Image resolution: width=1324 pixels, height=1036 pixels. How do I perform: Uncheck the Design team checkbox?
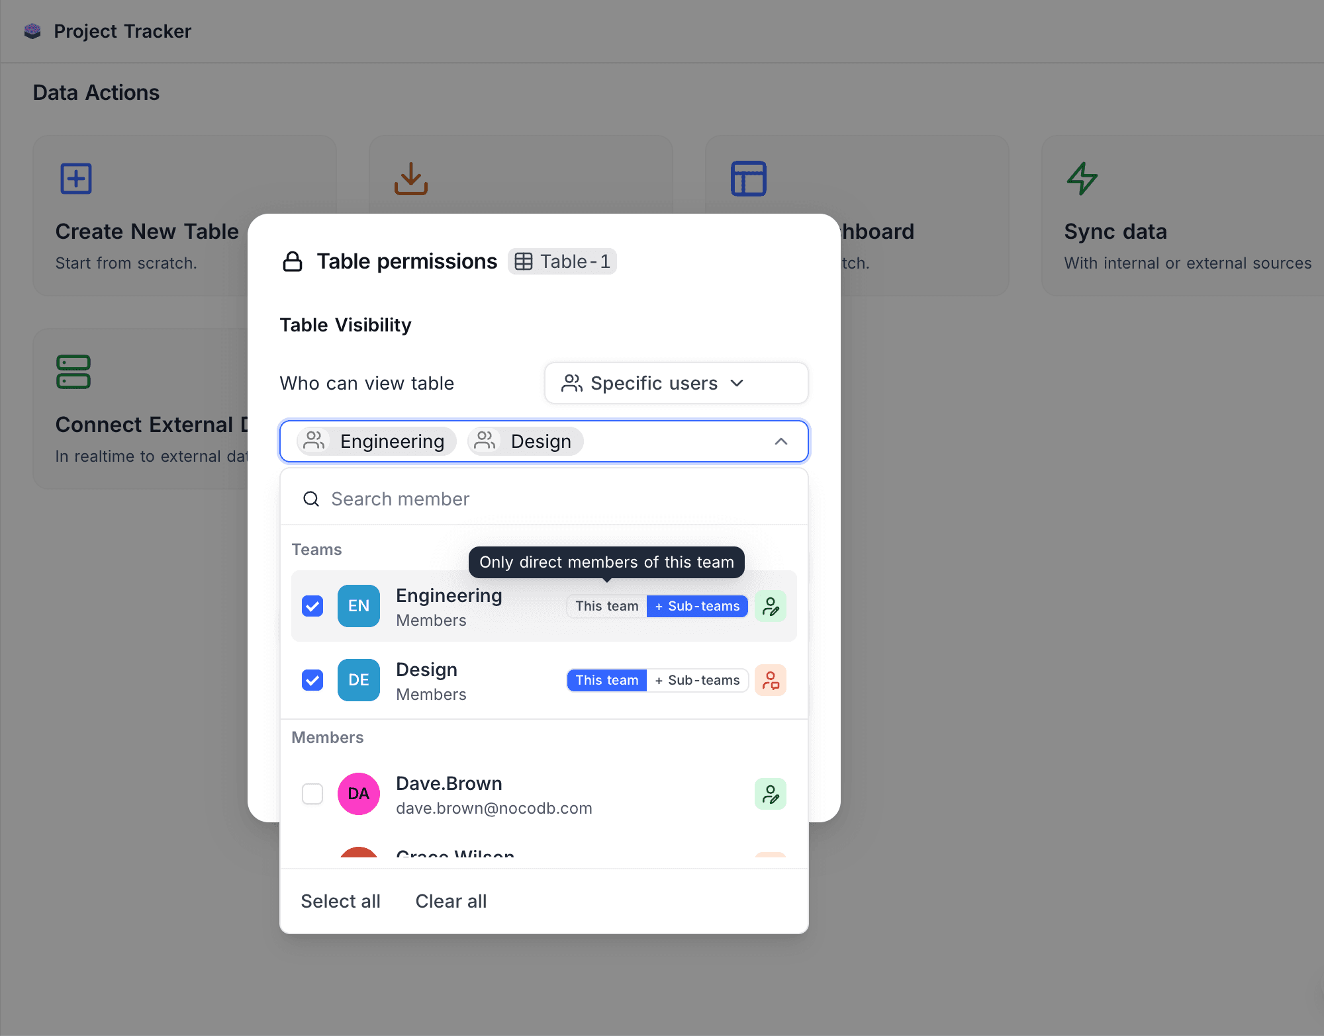coord(312,680)
